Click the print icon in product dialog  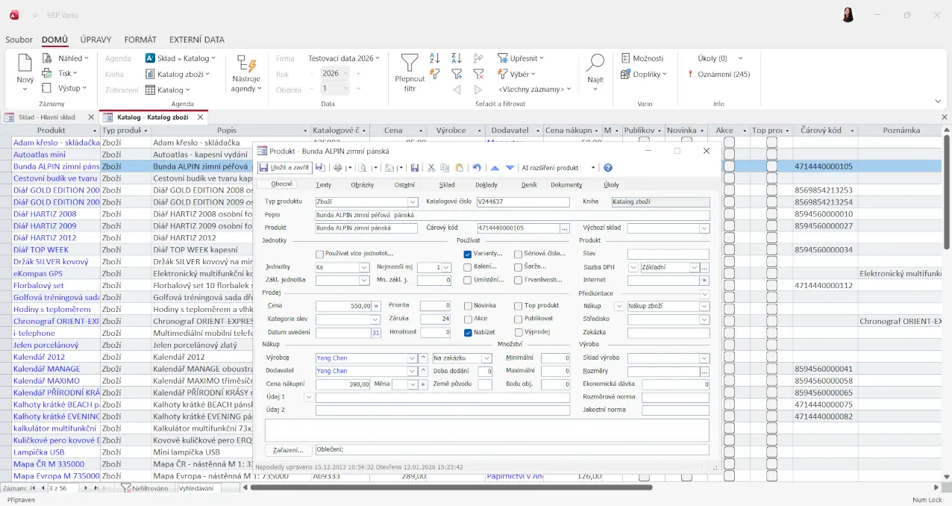(338, 168)
